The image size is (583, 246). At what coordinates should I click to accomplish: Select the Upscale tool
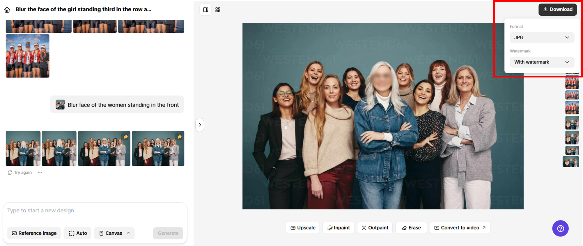(303, 228)
